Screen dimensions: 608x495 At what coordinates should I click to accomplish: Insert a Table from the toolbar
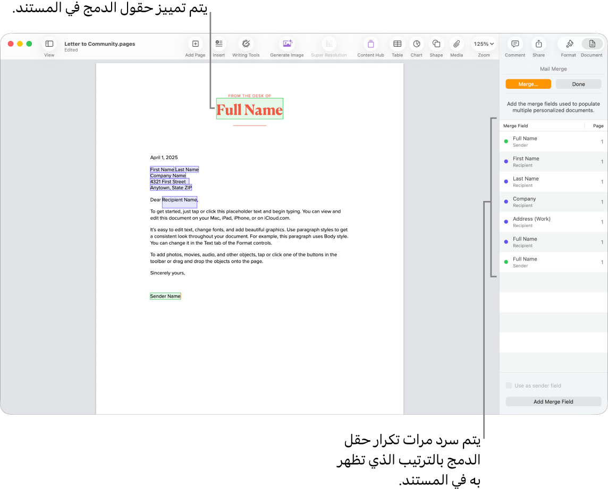click(398, 44)
